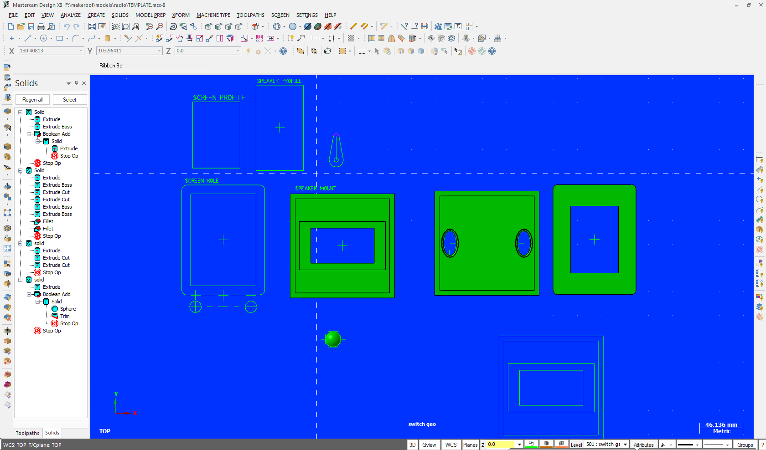
Task: Open the Y coordinate dropdown
Action: pos(160,51)
